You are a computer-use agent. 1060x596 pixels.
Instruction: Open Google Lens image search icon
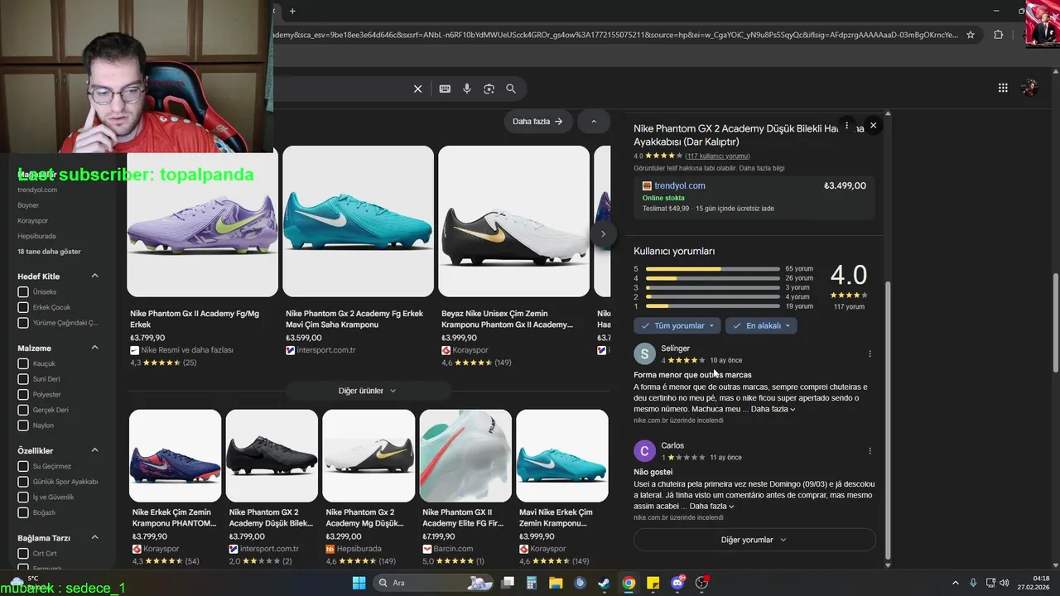click(x=489, y=89)
